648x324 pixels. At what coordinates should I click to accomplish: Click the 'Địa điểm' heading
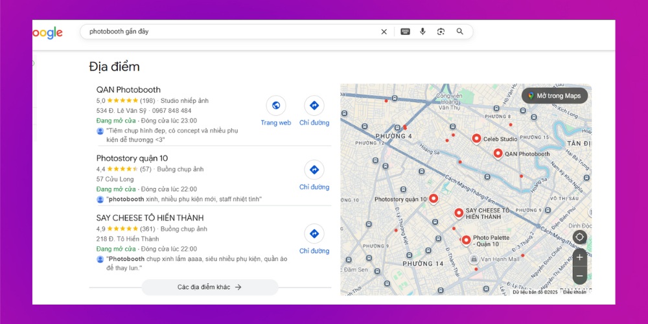click(114, 67)
